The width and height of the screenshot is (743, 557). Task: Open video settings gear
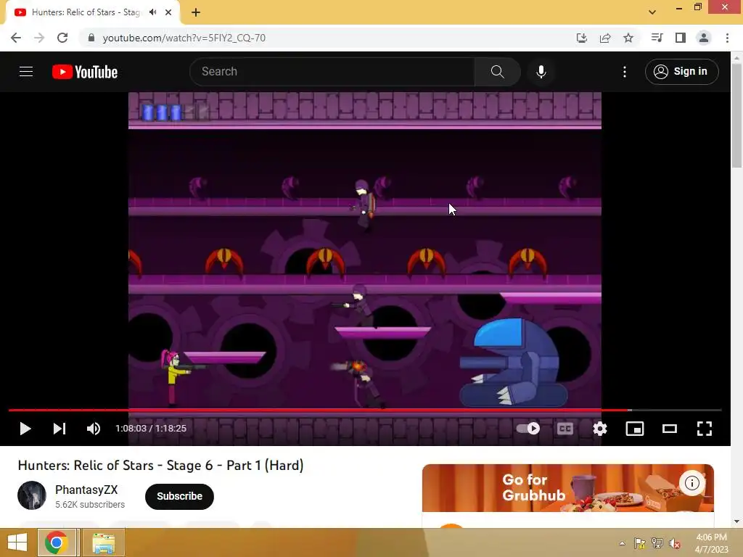pos(600,429)
